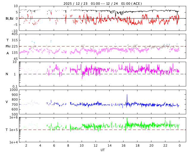This screenshot has width=190, height=152.
Task: Click the 18 tick on the UT axis
Action: click(x=137, y=146)
